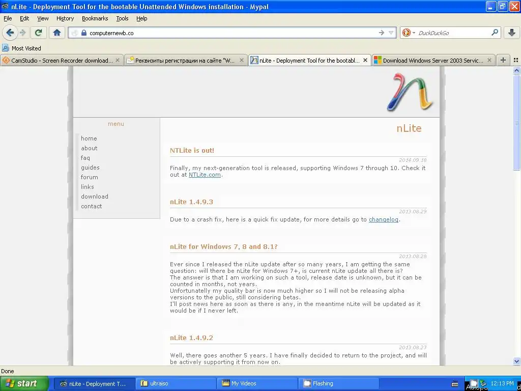Viewport: 521px width, 391px height.
Task: Open the faq link
Action: (x=85, y=158)
